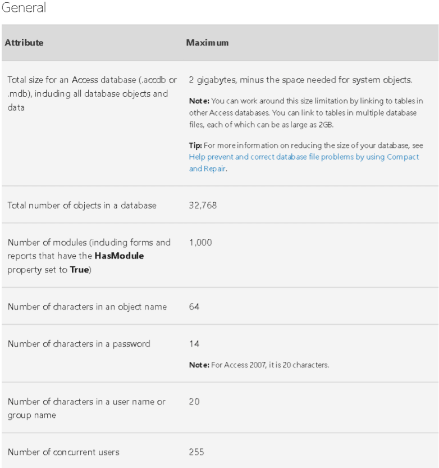439x468 pixels.
Task: Click the bold True text
Action: tap(79, 270)
